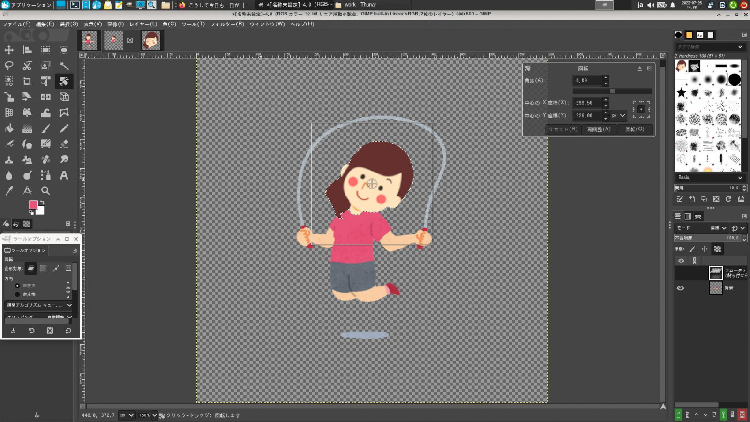Open the レイヤー(L) menu

143,24
